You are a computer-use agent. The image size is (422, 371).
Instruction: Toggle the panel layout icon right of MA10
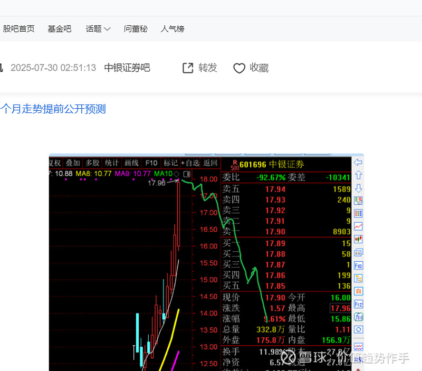point(187,174)
